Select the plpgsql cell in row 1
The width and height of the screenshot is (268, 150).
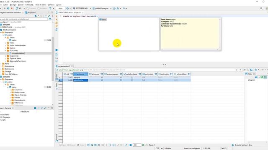pos(81,77)
